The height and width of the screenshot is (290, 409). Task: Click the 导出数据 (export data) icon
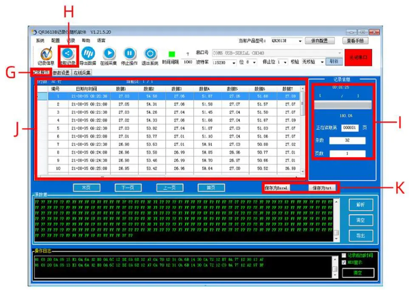point(88,54)
